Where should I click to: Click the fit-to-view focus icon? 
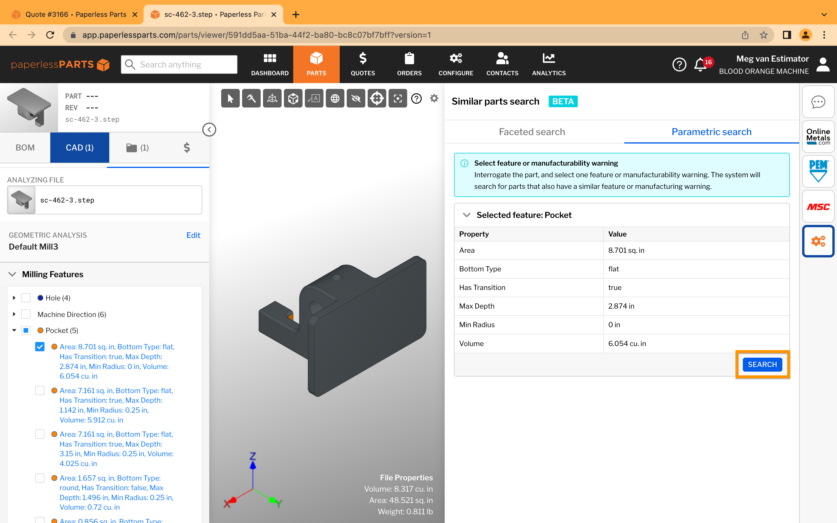click(397, 98)
